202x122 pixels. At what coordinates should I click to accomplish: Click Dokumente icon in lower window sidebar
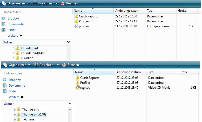[5, 86]
